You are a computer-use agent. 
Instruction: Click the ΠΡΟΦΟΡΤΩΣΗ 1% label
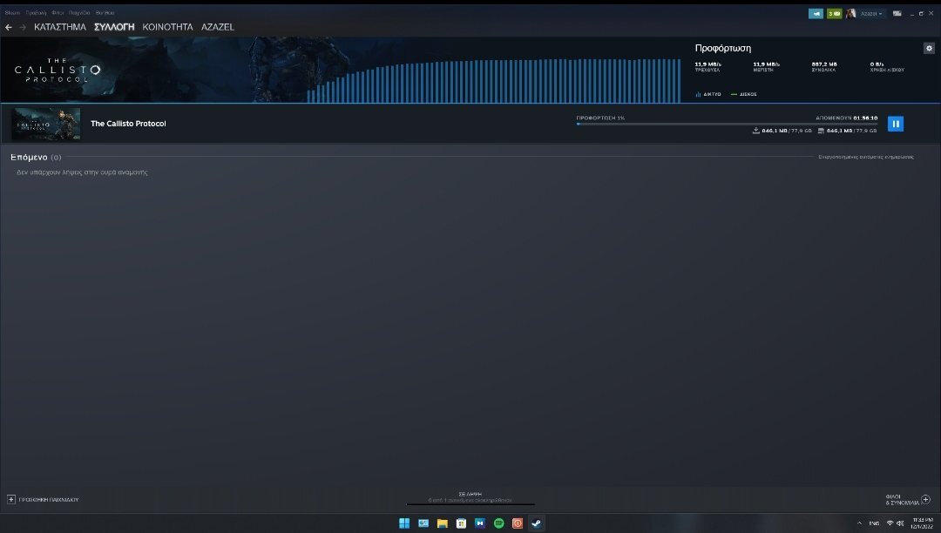600,118
